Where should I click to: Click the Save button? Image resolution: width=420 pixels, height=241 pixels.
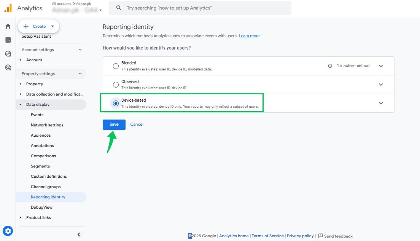114,124
